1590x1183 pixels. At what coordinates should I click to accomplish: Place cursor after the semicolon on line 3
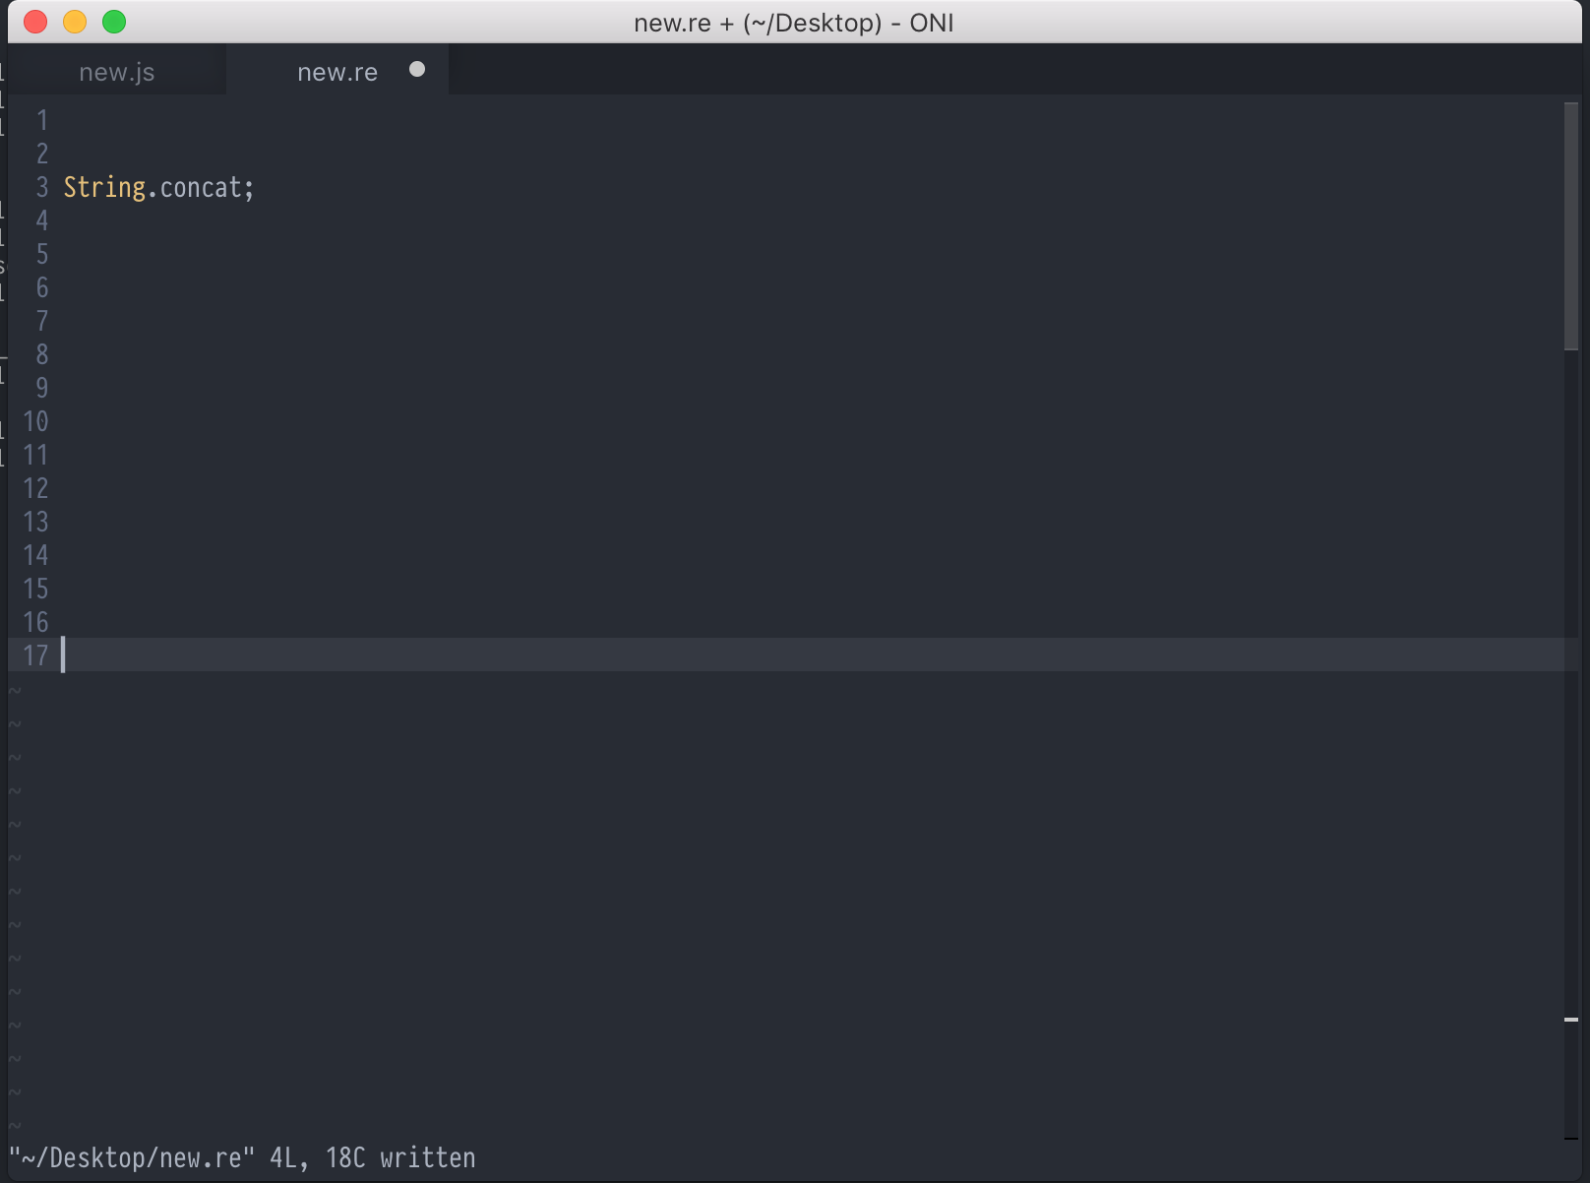(256, 187)
